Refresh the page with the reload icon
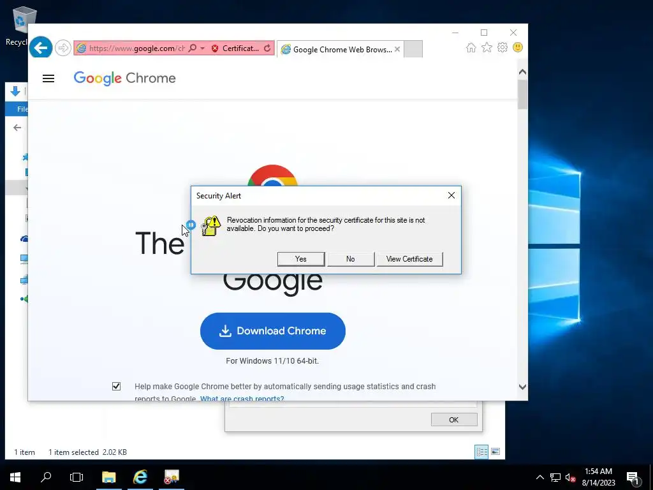Viewport: 653px width, 490px height. click(267, 48)
